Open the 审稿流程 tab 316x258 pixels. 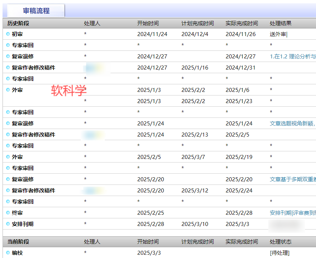pyautogui.click(x=36, y=11)
